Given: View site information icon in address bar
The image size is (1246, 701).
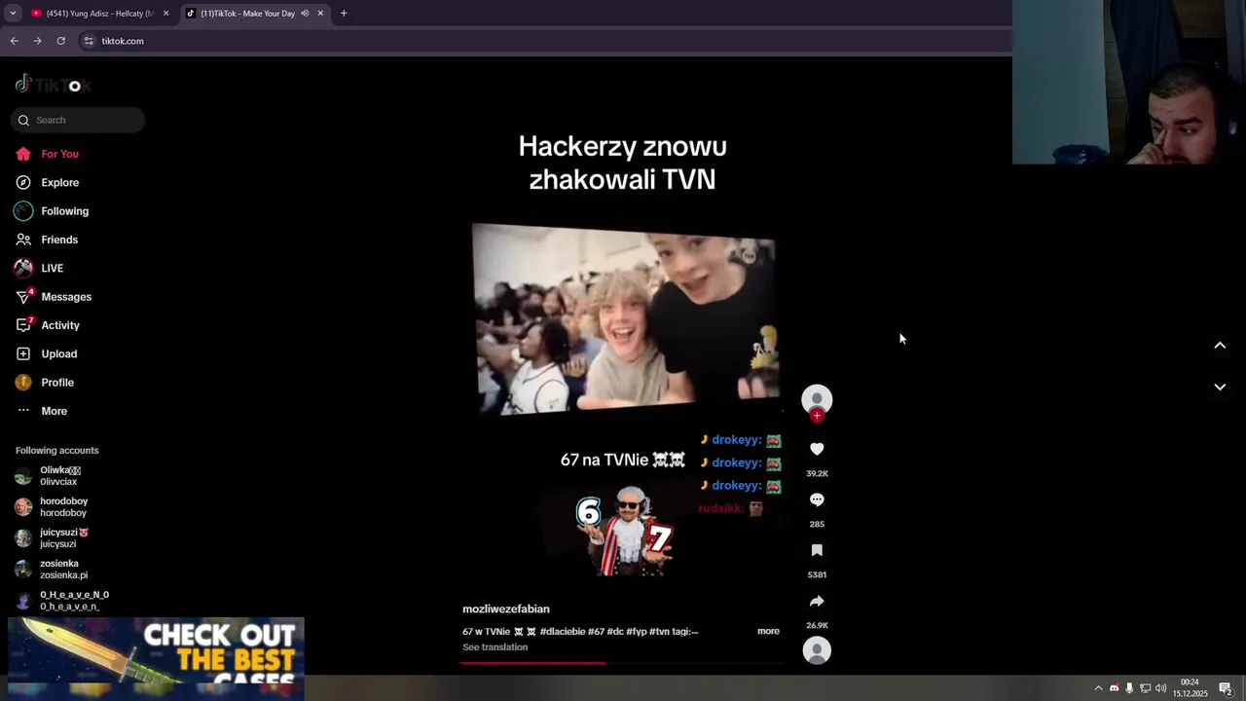Looking at the screenshot, I should 89,41.
